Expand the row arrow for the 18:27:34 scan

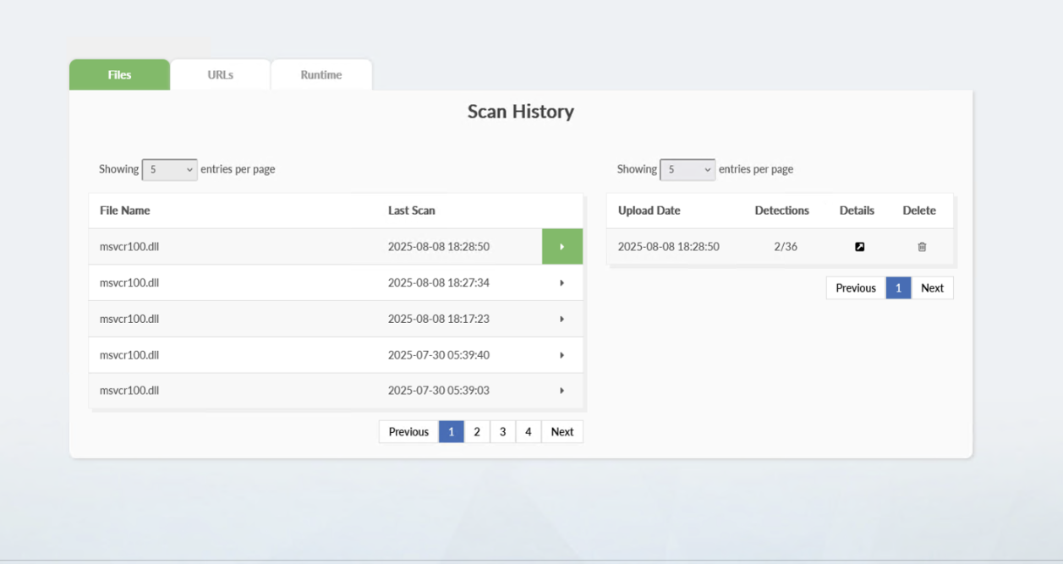(562, 283)
